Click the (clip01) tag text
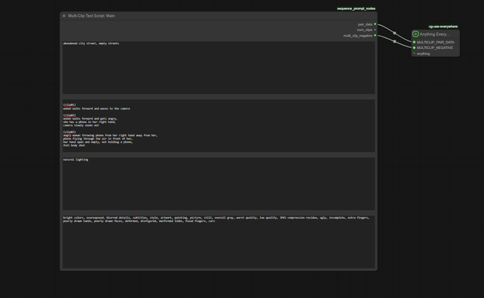The width and height of the screenshot is (484, 298). click(70, 105)
